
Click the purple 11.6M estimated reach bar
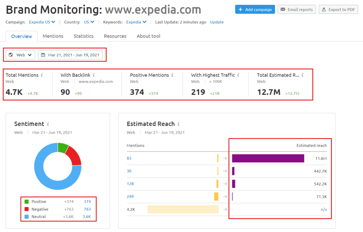(x=268, y=158)
